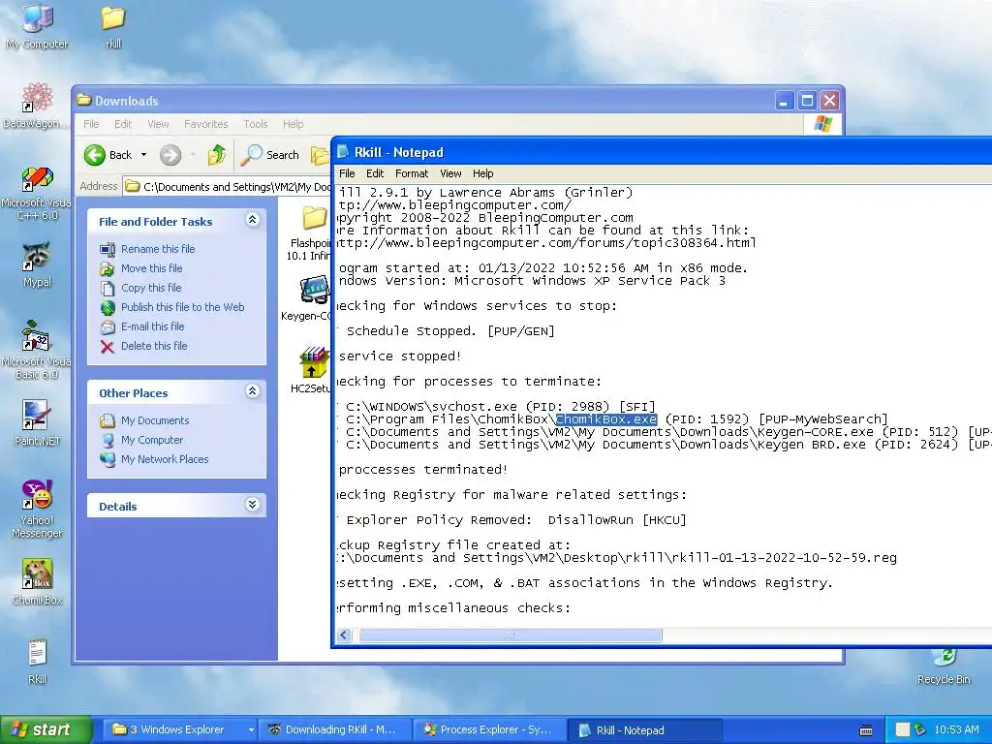This screenshot has width=992, height=744.
Task: Open Help menu in Downloads window
Action: 293,124
